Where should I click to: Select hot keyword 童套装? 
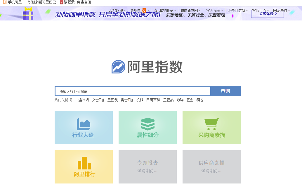(112, 100)
